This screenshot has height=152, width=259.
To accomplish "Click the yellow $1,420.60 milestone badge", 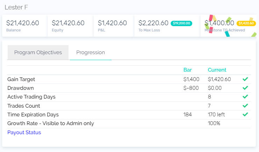I will [x=246, y=23].
